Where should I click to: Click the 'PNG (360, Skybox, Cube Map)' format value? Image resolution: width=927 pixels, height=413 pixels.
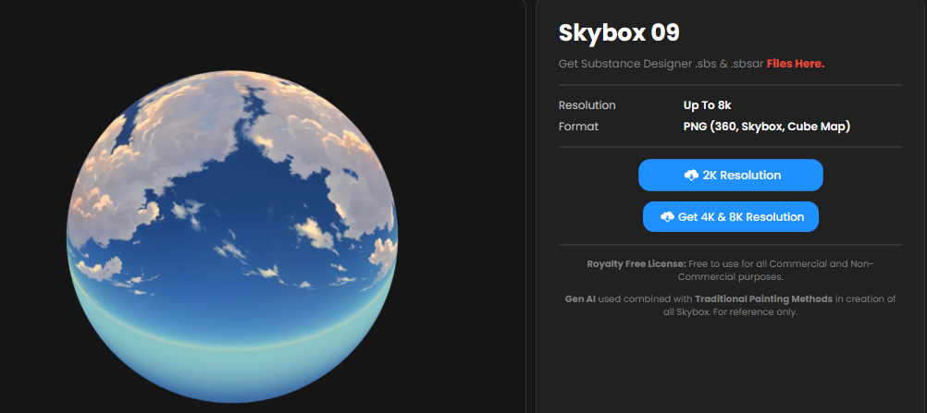coord(767,127)
